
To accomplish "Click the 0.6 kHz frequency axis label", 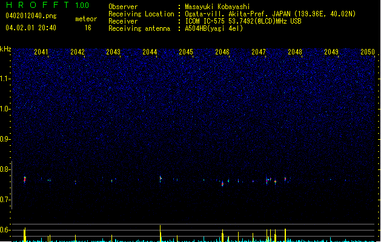I will coord(5,230).
